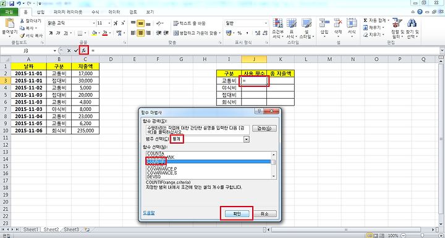Switch to Page Layout (페이지 레이아웃) tab

[68, 12]
